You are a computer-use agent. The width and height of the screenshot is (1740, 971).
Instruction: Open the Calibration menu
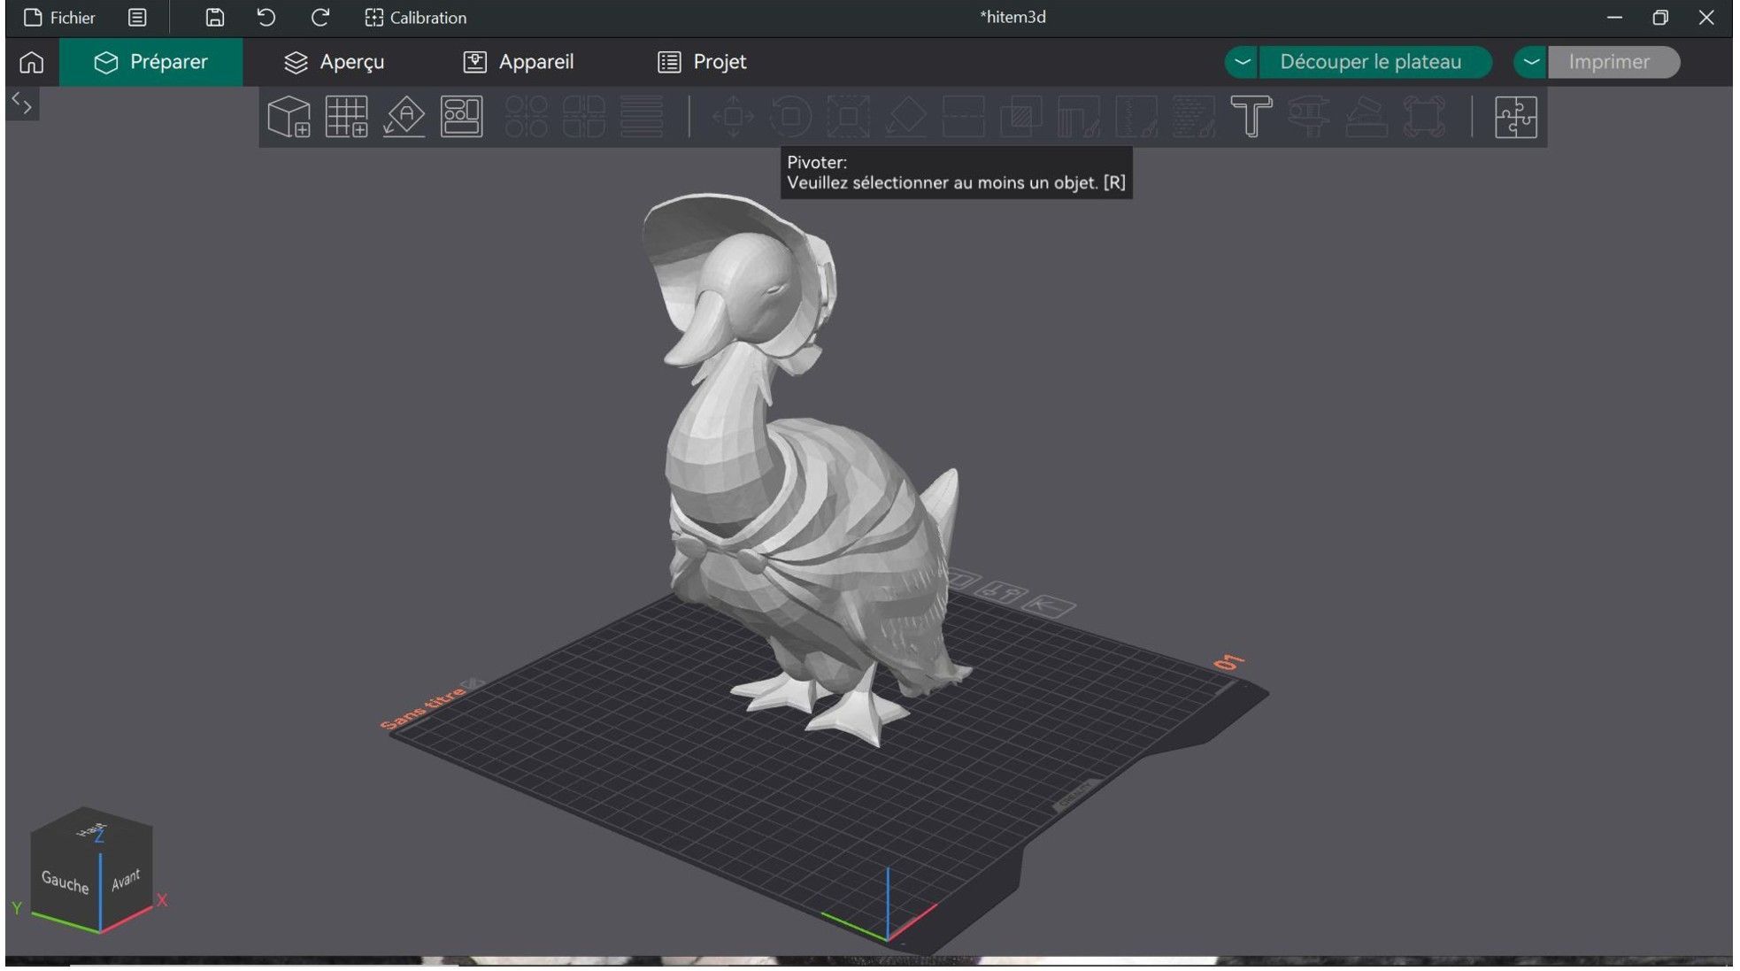pyautogui.click(x=415, y=18)
